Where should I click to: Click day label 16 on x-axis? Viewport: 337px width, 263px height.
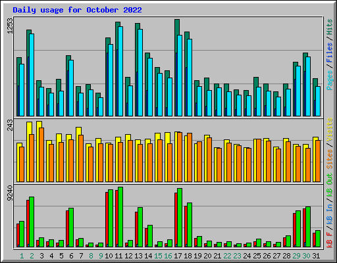coord(168,256)
